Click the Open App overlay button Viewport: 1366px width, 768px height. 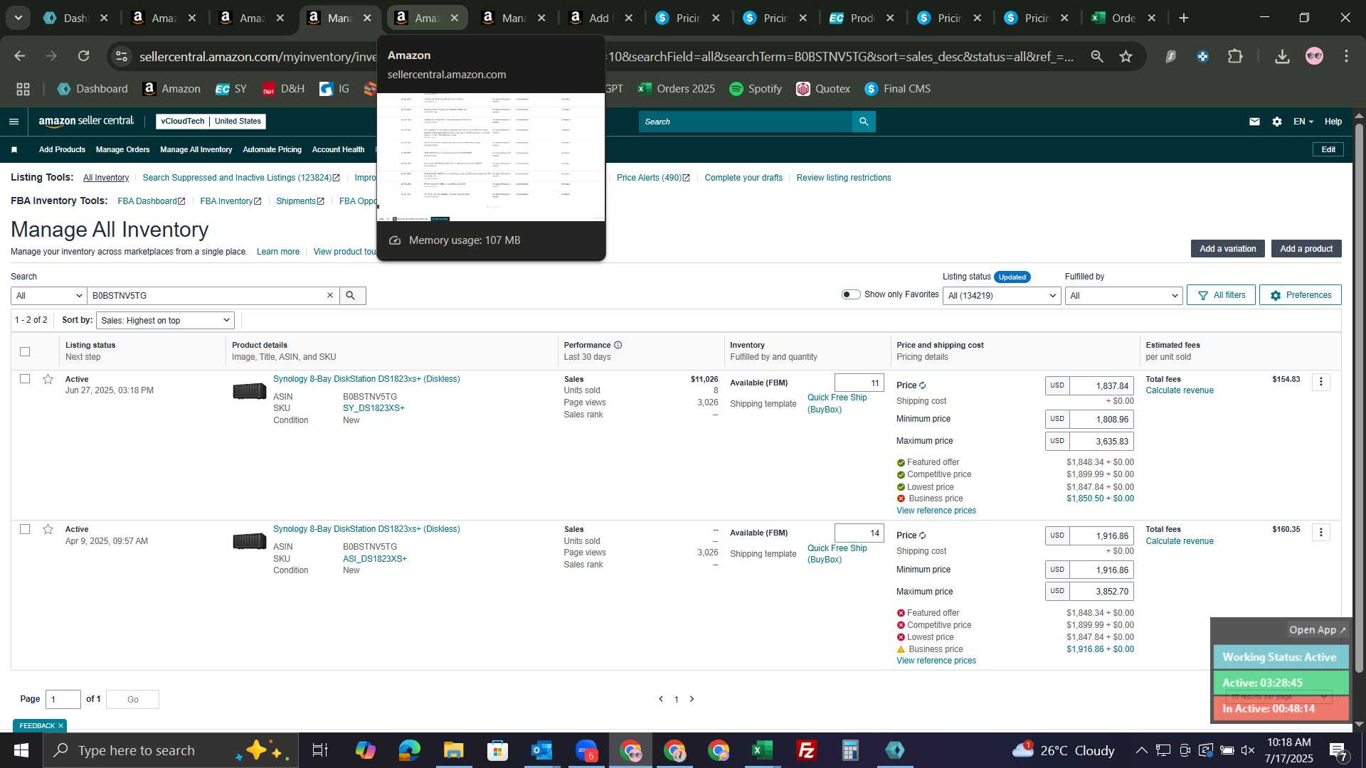pyautogui.click(x=1317, y=630)
